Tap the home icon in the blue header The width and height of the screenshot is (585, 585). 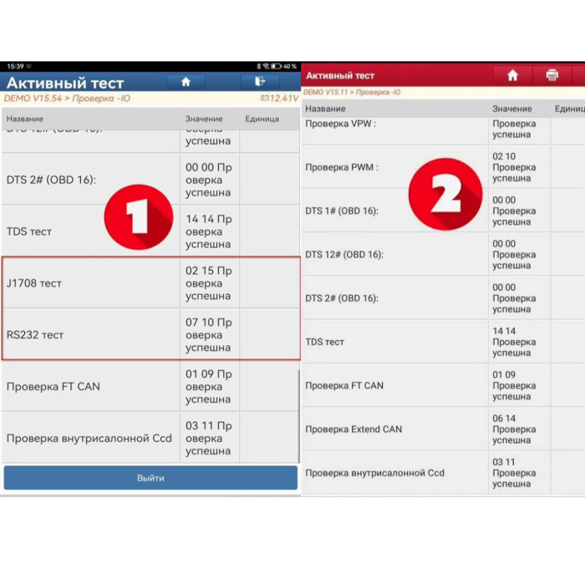coord(186,82)
